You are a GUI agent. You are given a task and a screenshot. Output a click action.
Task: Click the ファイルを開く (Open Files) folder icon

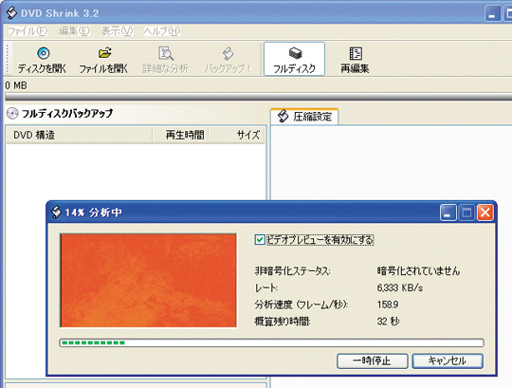click(x=105, y=53)
